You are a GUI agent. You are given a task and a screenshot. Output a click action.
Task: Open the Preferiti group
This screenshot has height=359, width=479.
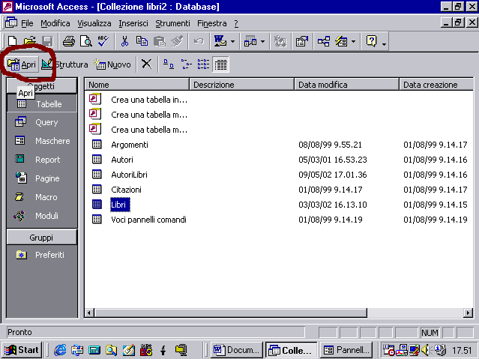[x=42, y=255]
